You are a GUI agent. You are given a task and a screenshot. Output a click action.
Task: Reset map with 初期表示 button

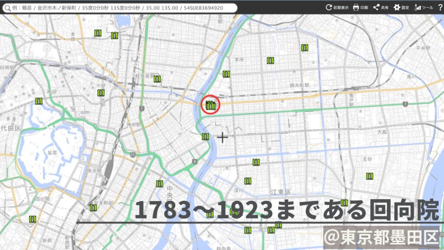coord(337,7)
